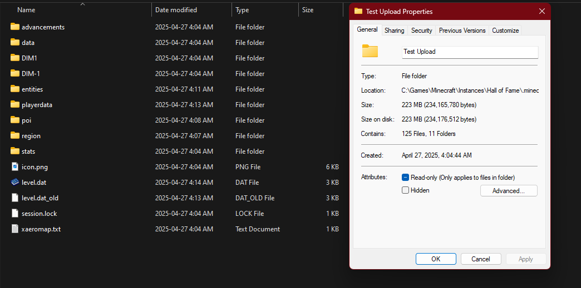
Task: Click the Type column header
Action: tap(242, 10)
